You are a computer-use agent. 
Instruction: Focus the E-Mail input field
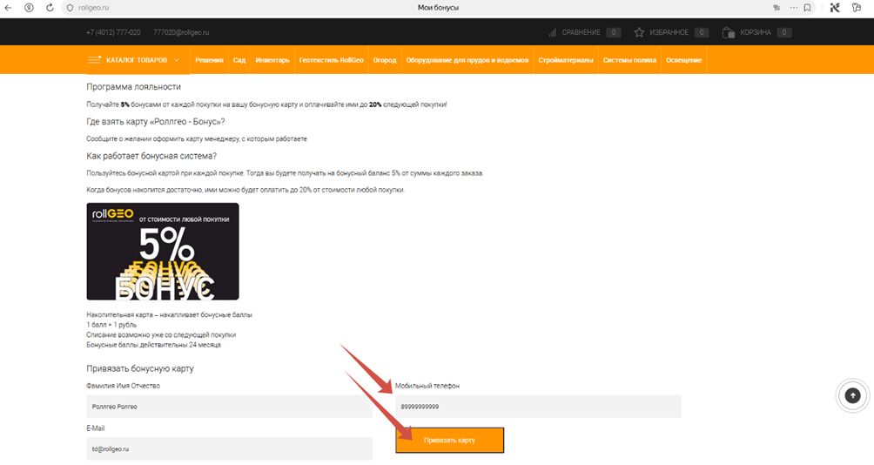[228, 448]
